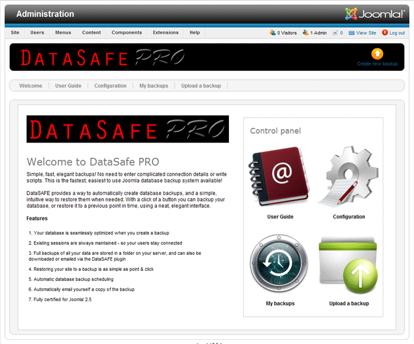Open the Configuration gear icon
The image size is (414, 344).
click(x=348, y=176)
